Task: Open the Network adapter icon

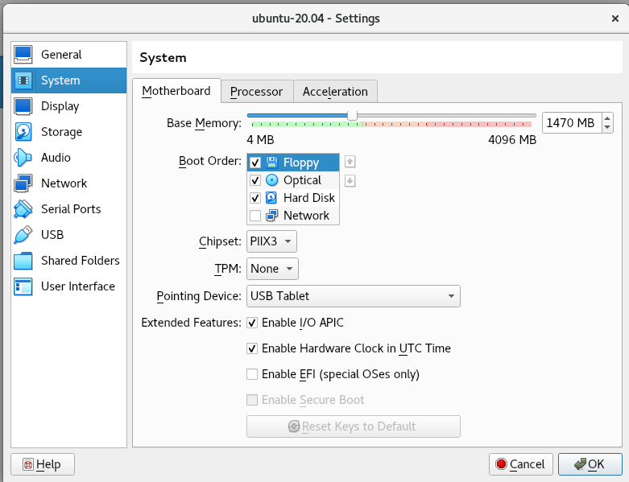Action: click(23, 183)
